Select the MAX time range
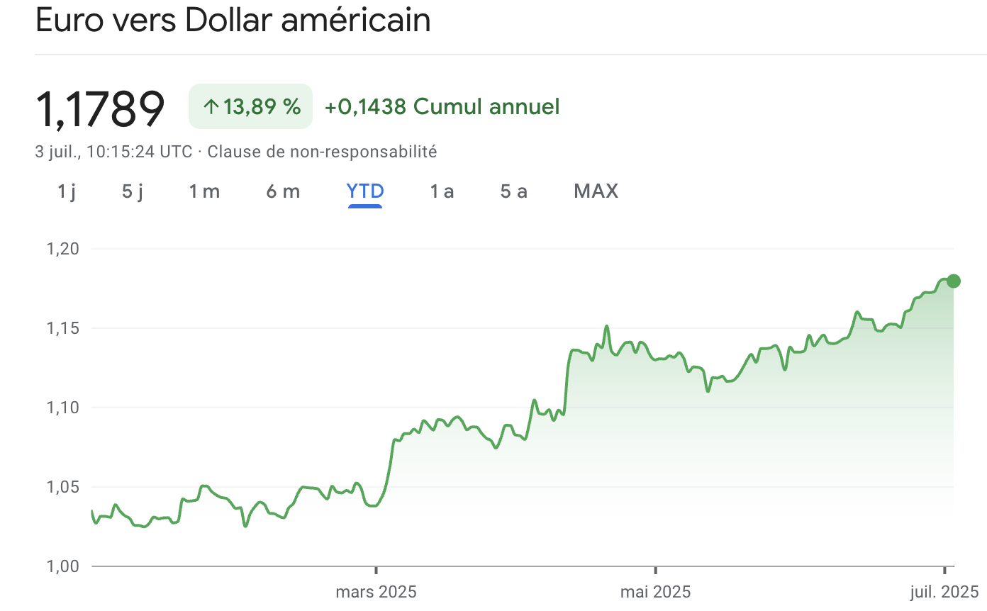This screenshot has height=611, width=987. tap(596, 191)
